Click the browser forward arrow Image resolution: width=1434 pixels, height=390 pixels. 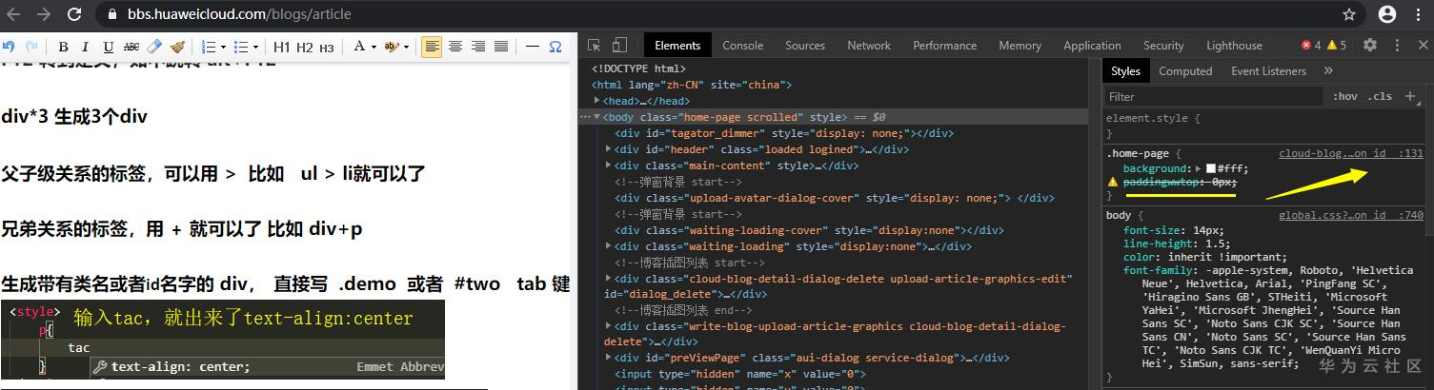(44, 14)
